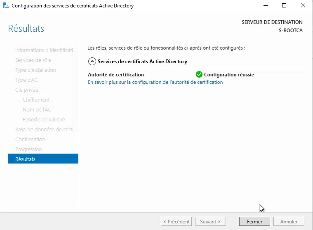
Task: Click the Fermer button
Action: 254,221
